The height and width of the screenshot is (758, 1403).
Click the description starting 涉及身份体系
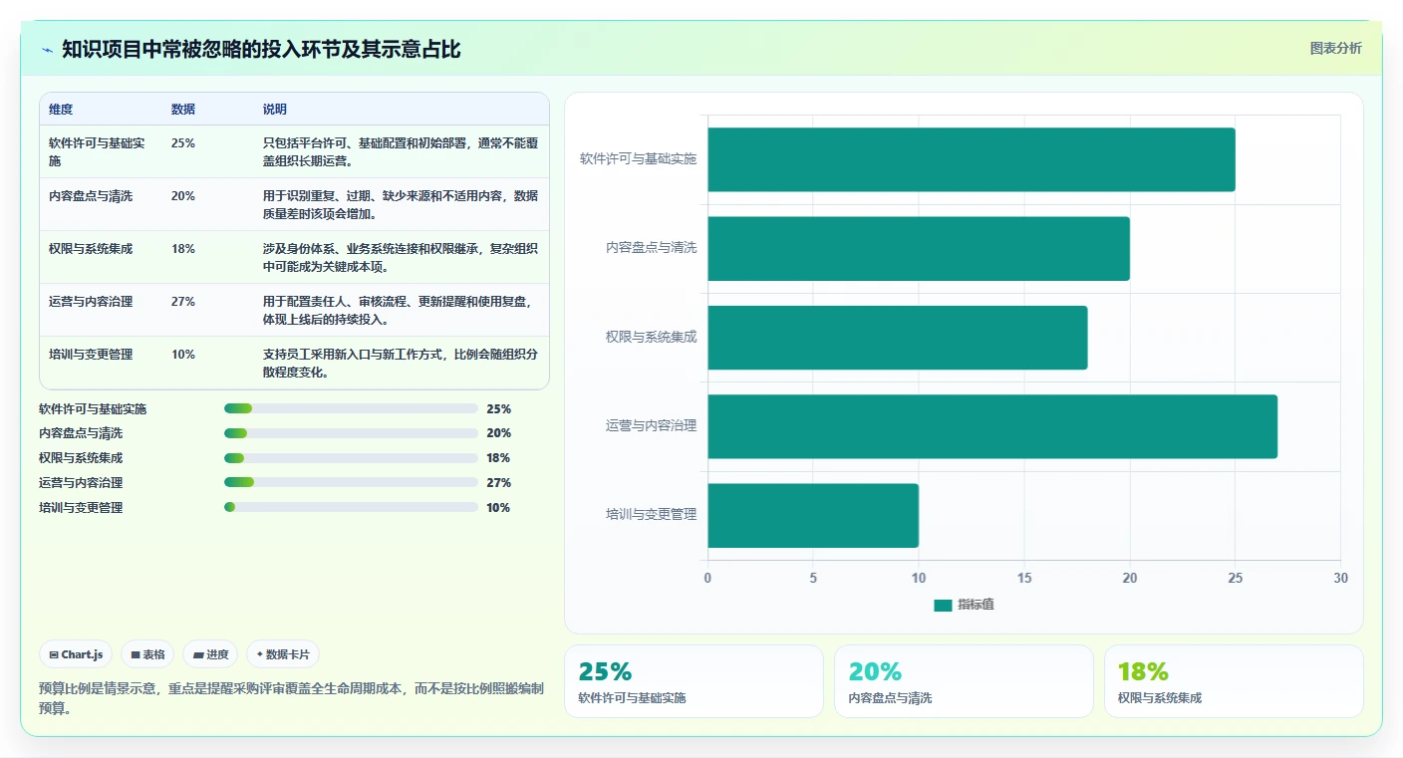[x=401, y=257]
